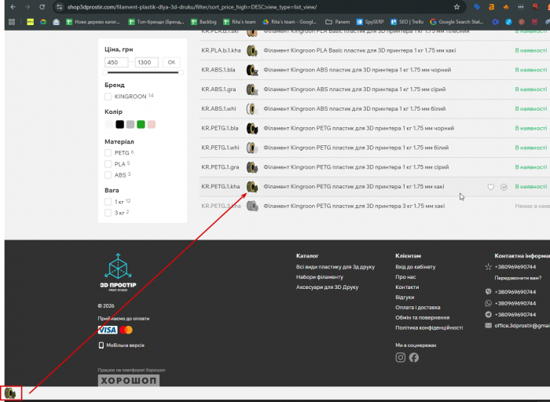This screenshot has height=402, width=550.
Task: Open thumbnail of KR.PETG.1.bla filament
Action: 252,128
